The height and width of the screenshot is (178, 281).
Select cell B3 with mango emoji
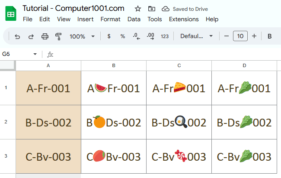(114, 156)
